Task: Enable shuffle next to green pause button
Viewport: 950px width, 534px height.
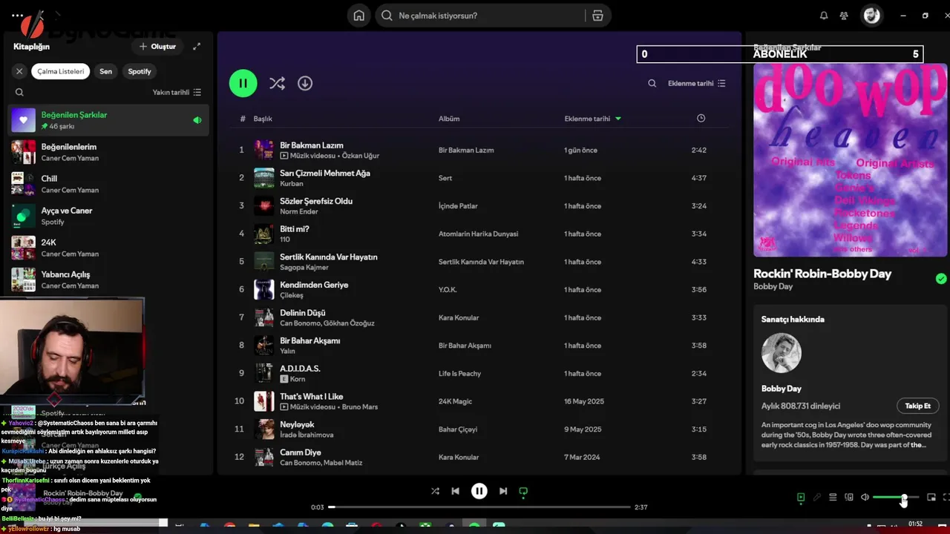Action: (277, 83)
